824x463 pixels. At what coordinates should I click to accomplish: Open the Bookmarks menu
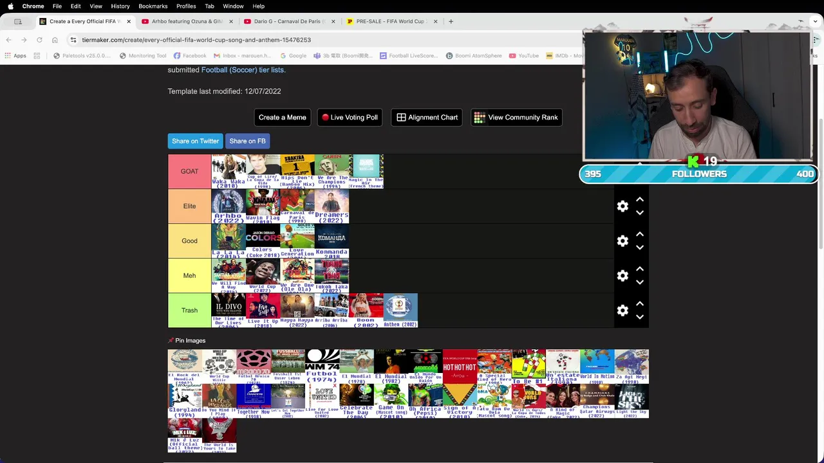coord(153,6)
